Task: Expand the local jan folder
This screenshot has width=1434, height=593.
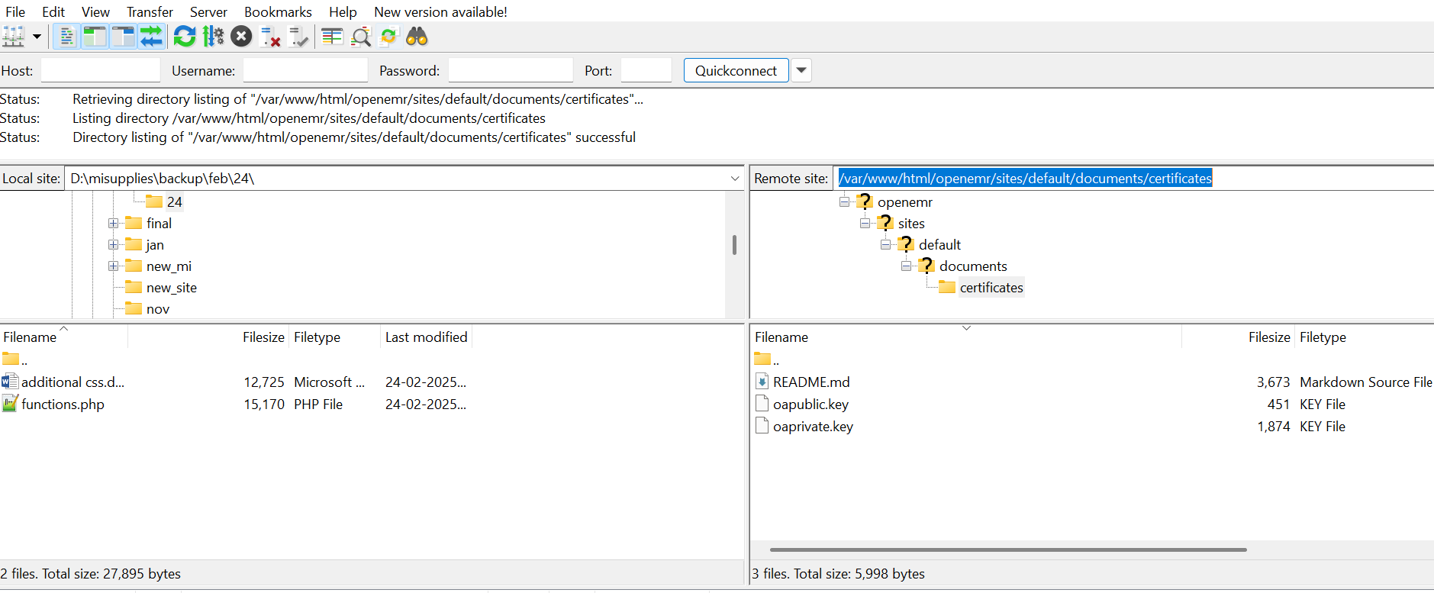Action: point(113,245)
